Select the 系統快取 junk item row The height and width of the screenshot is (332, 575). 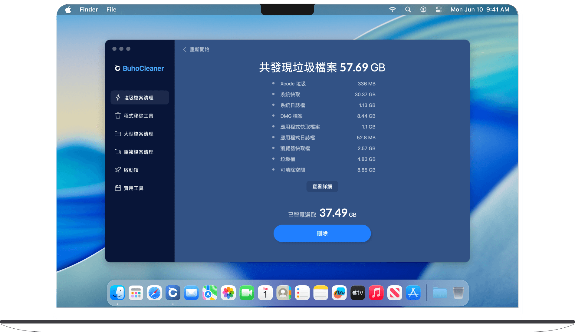[x=324, y=95]
